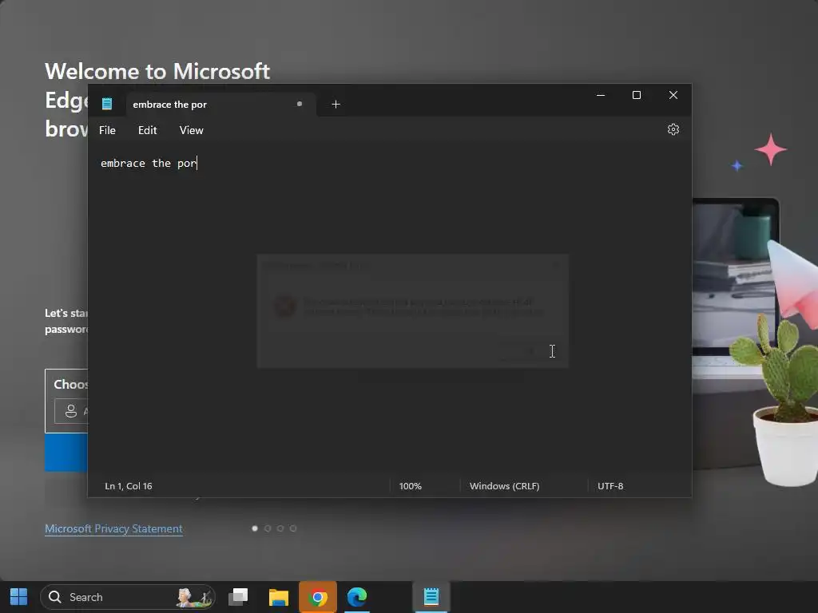Screen dimensions: 818x613
Task: Select the first carousel dot in Edge welcome
Action: (255, 528)
